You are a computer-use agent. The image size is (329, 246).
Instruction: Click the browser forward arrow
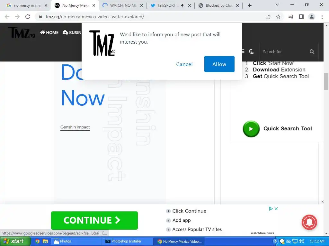[17, 17]
